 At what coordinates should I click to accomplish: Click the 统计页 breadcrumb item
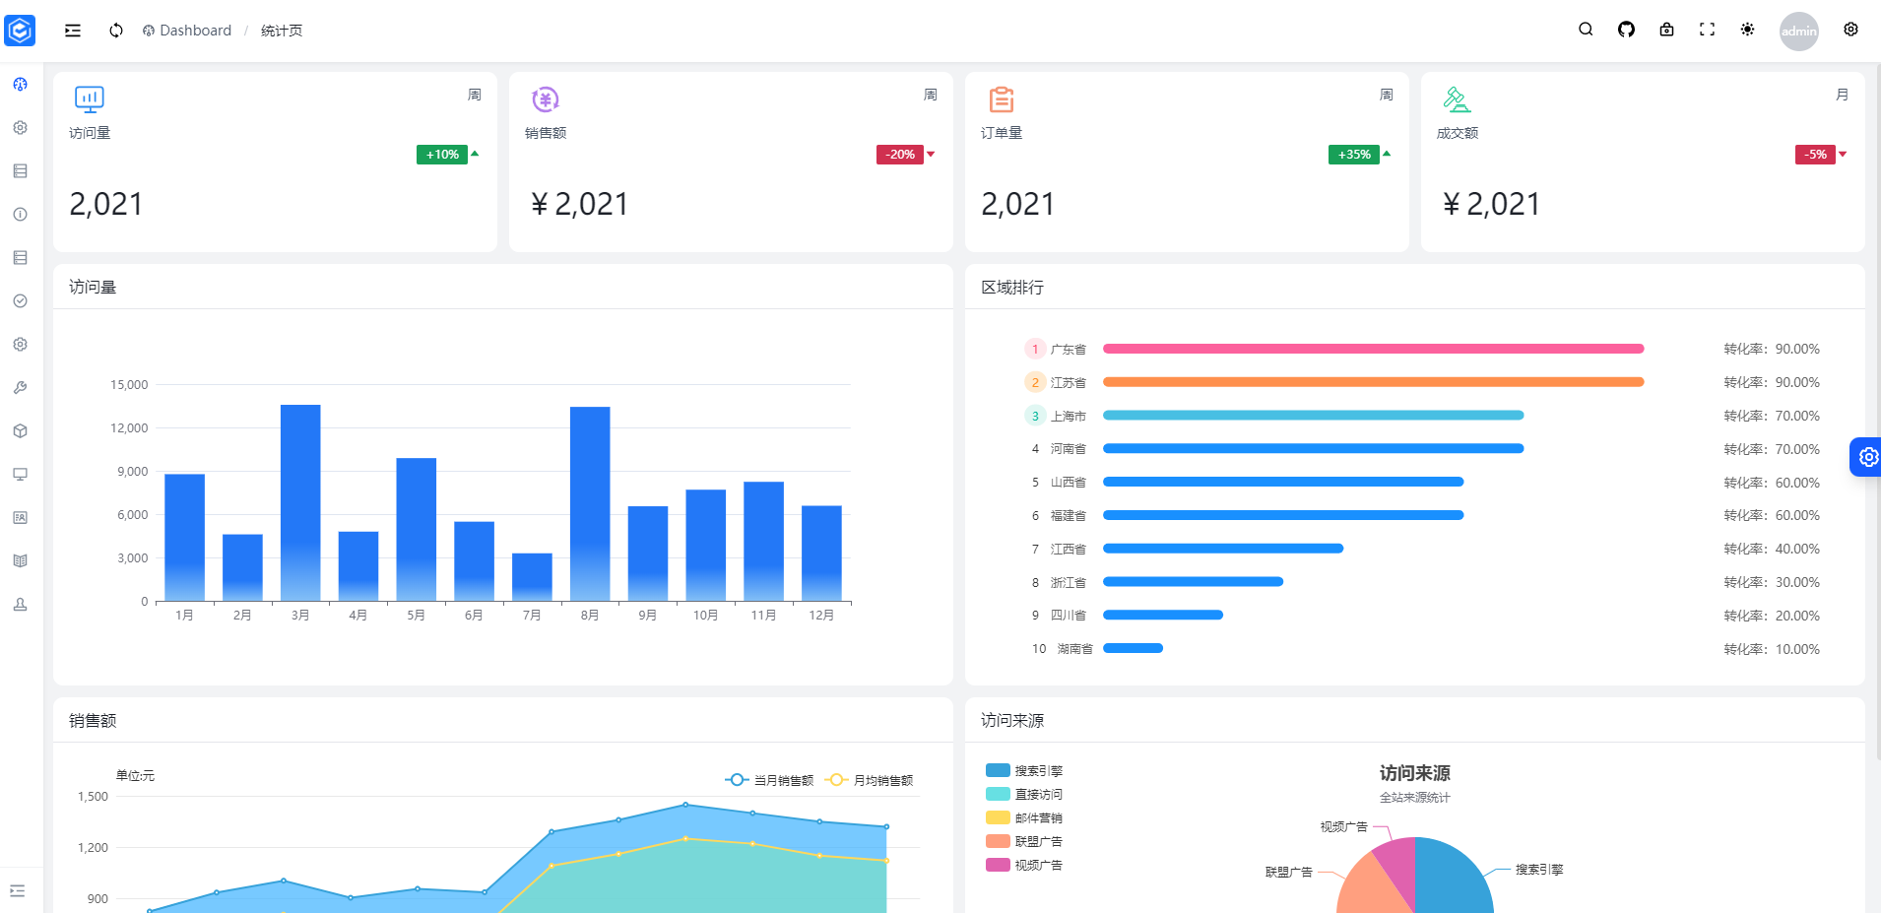pyautogui.click(x=282, y=31)
